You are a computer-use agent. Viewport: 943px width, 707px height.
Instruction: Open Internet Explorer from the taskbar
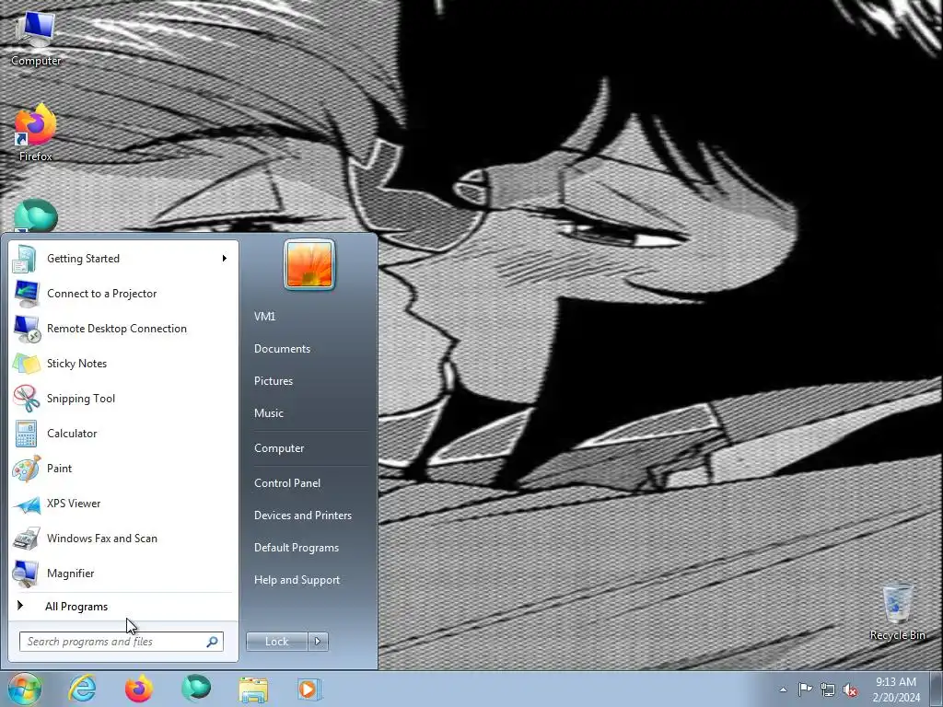(x=82, y=689)
